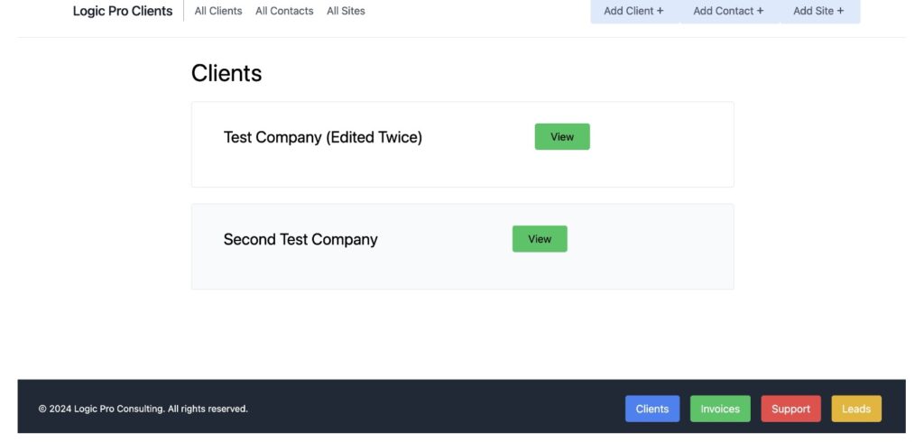Click the Clients page heading
This screenshot has width=924, height=442.
click(226, 73)
